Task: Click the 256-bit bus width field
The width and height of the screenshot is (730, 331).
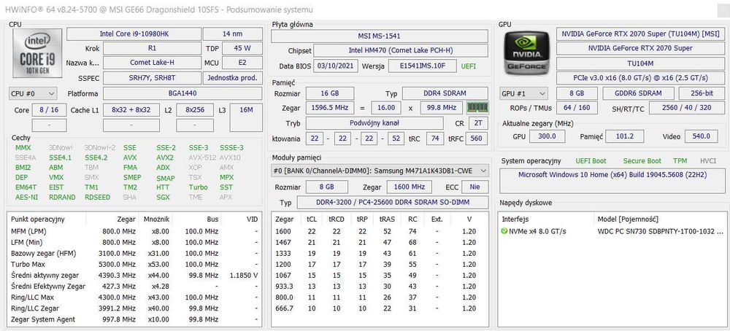Action: (702, 93)
